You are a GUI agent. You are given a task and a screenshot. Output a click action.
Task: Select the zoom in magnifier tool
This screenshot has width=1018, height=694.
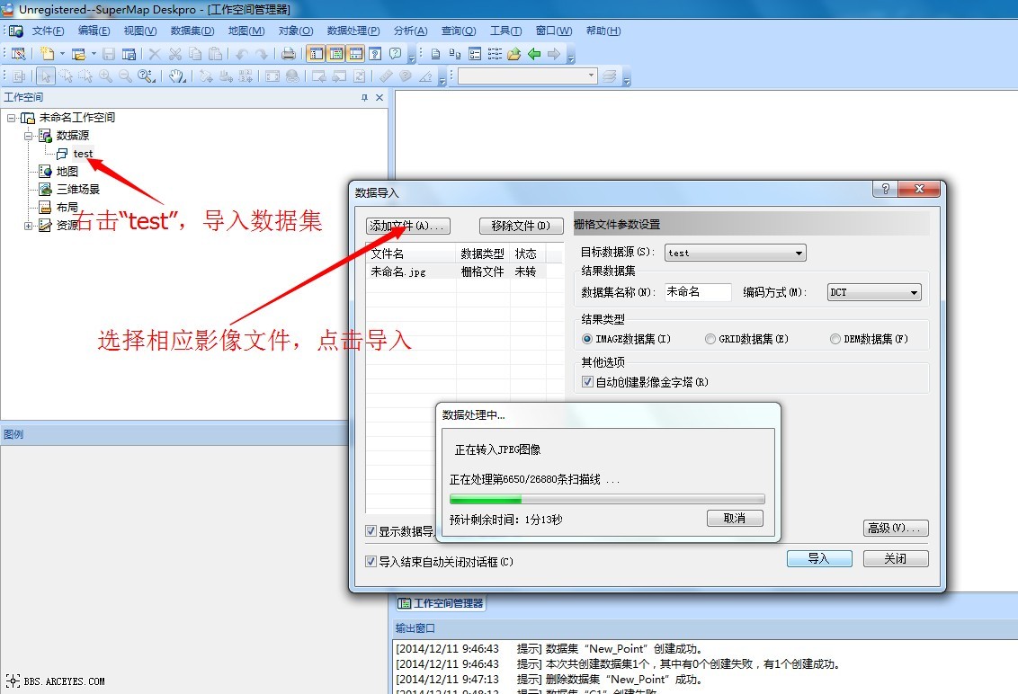105,76
